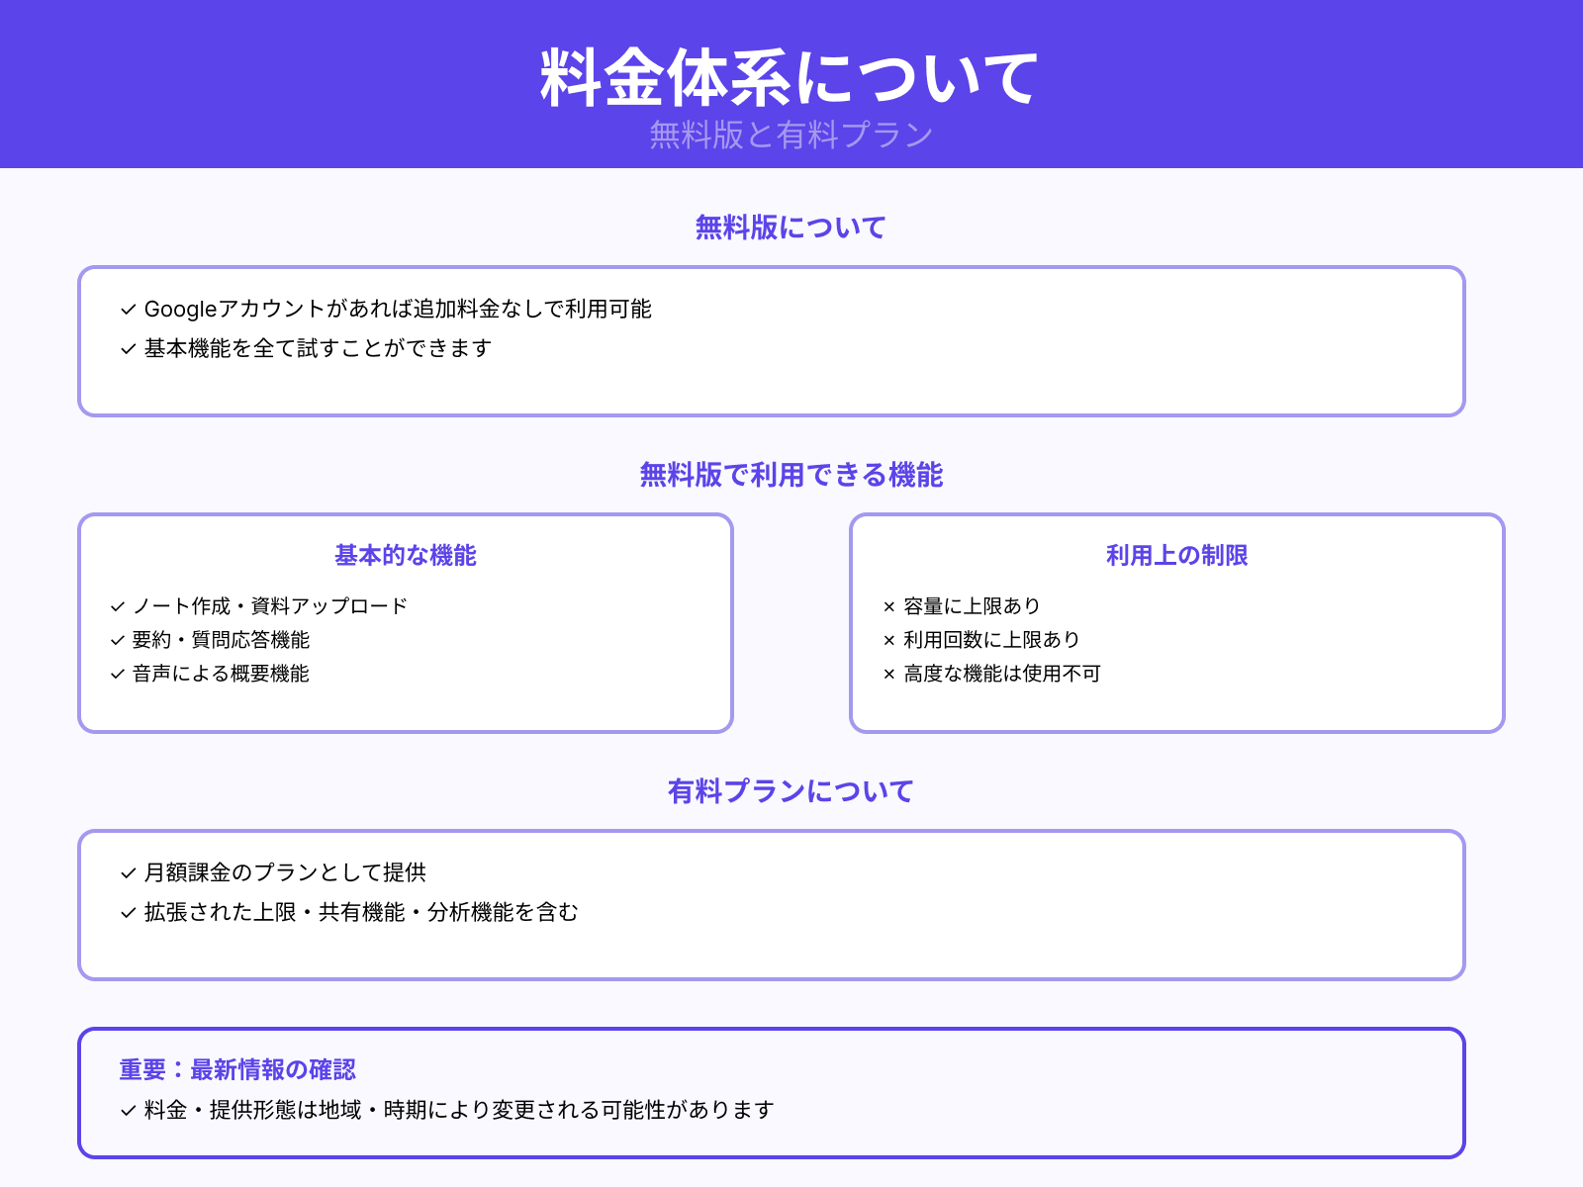Click the checkmark beside 要約・質問応答機能
The height and width of the screenshot is (1187, 1583).
(115, 640)
